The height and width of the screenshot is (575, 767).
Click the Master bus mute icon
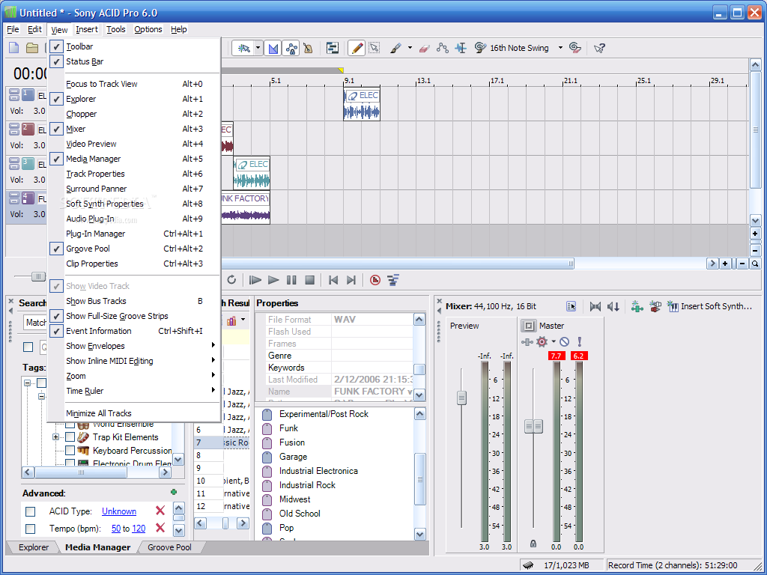(x=565, y=341)
